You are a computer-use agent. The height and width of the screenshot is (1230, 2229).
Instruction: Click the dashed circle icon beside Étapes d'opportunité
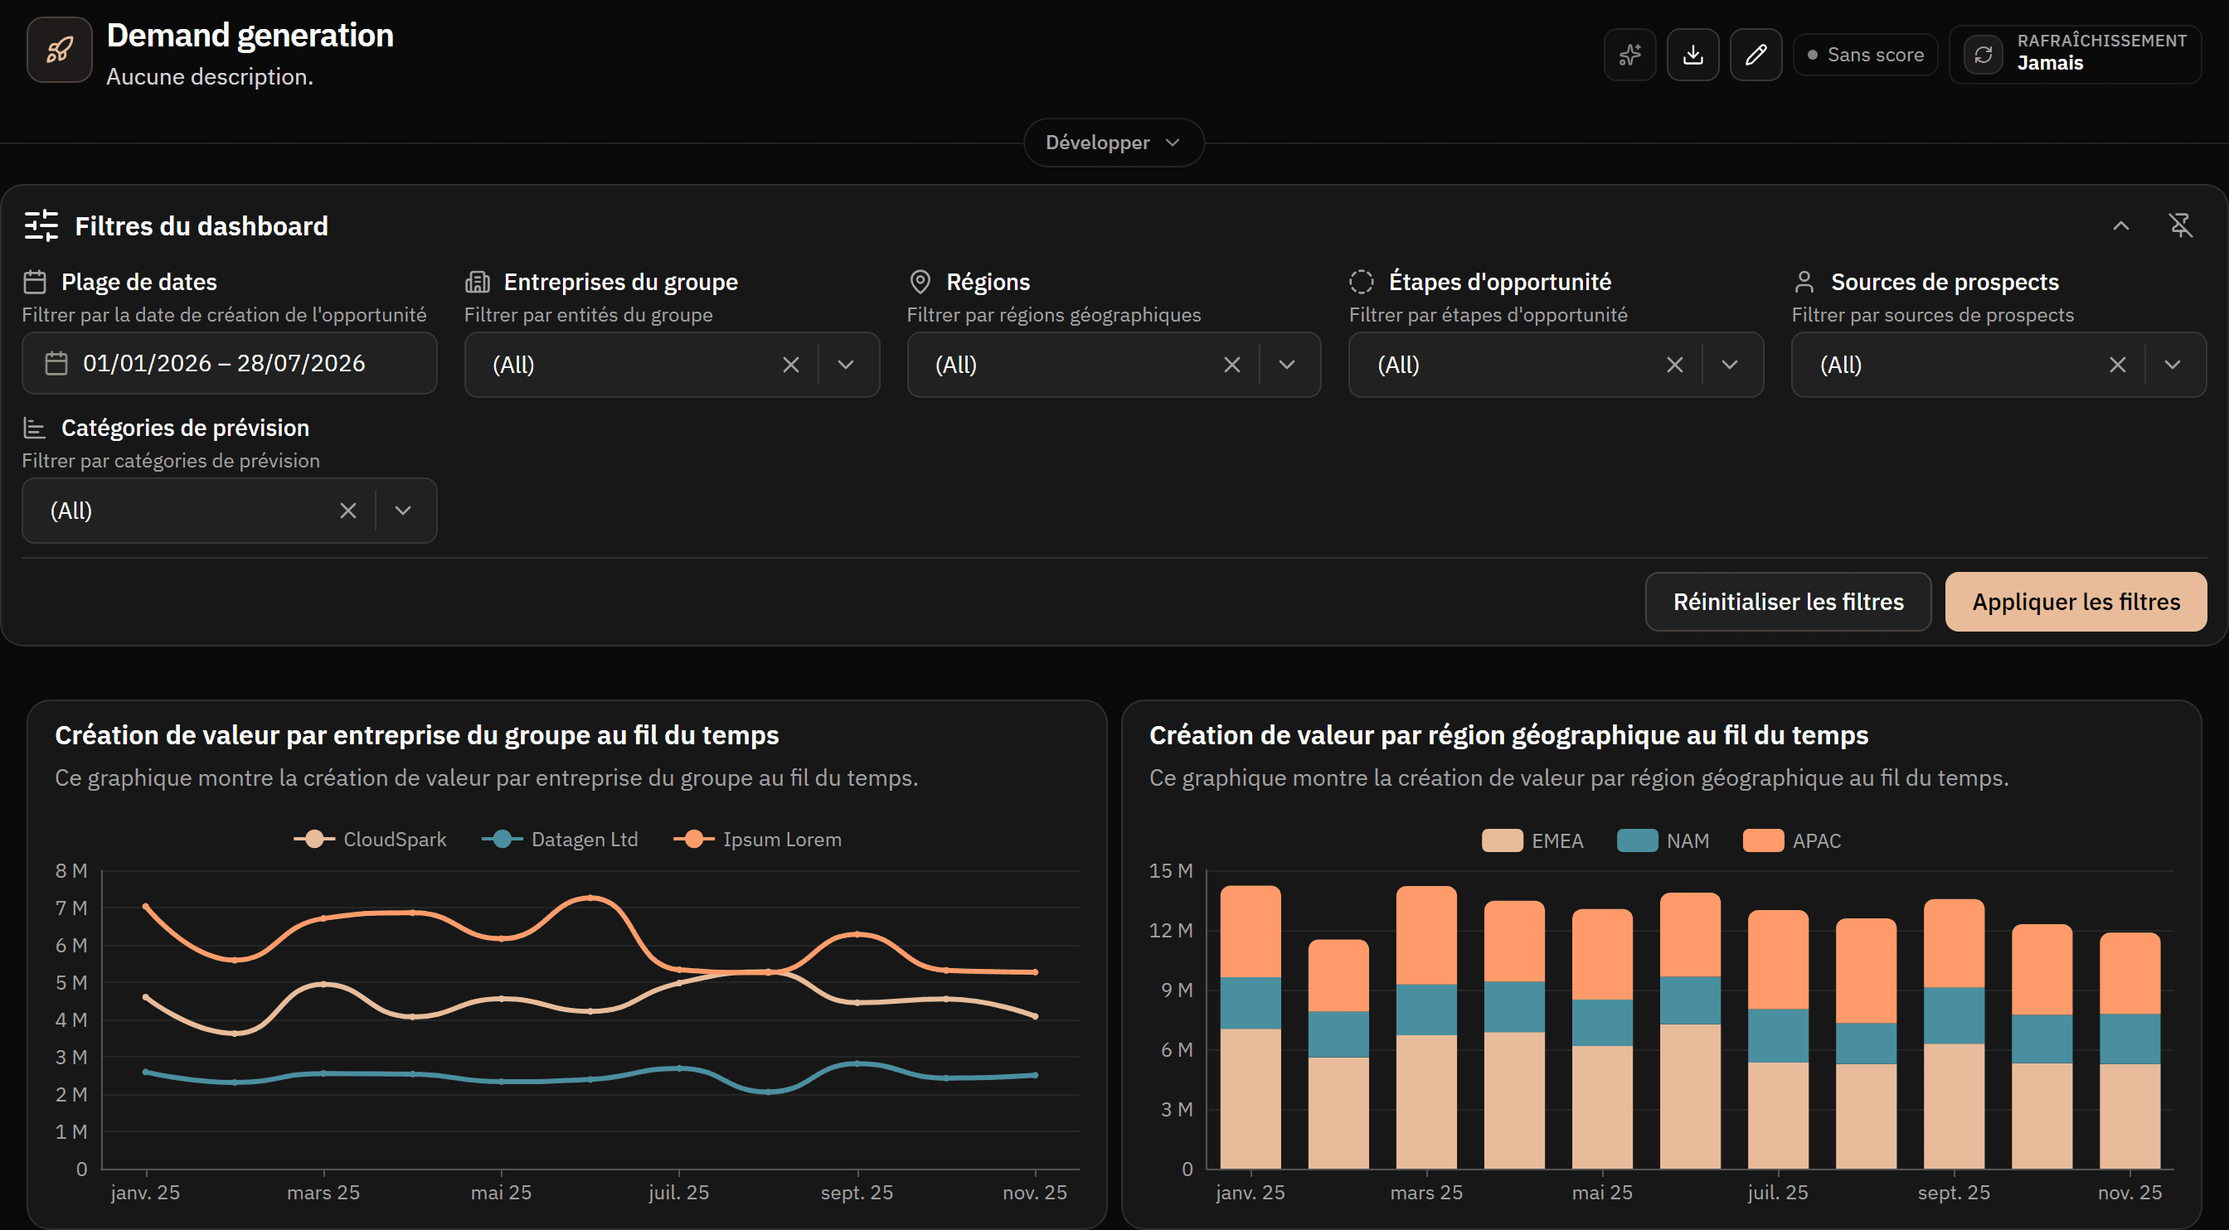pyautogui.click(x=1361, y=282)
